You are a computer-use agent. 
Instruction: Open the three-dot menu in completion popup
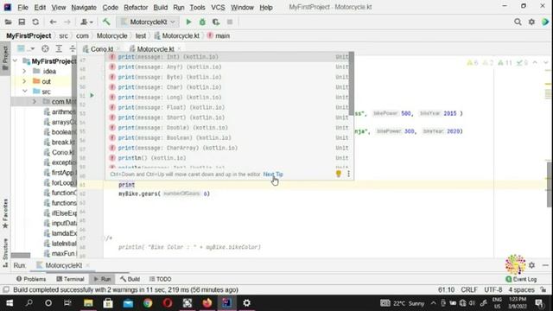point(348,174)
